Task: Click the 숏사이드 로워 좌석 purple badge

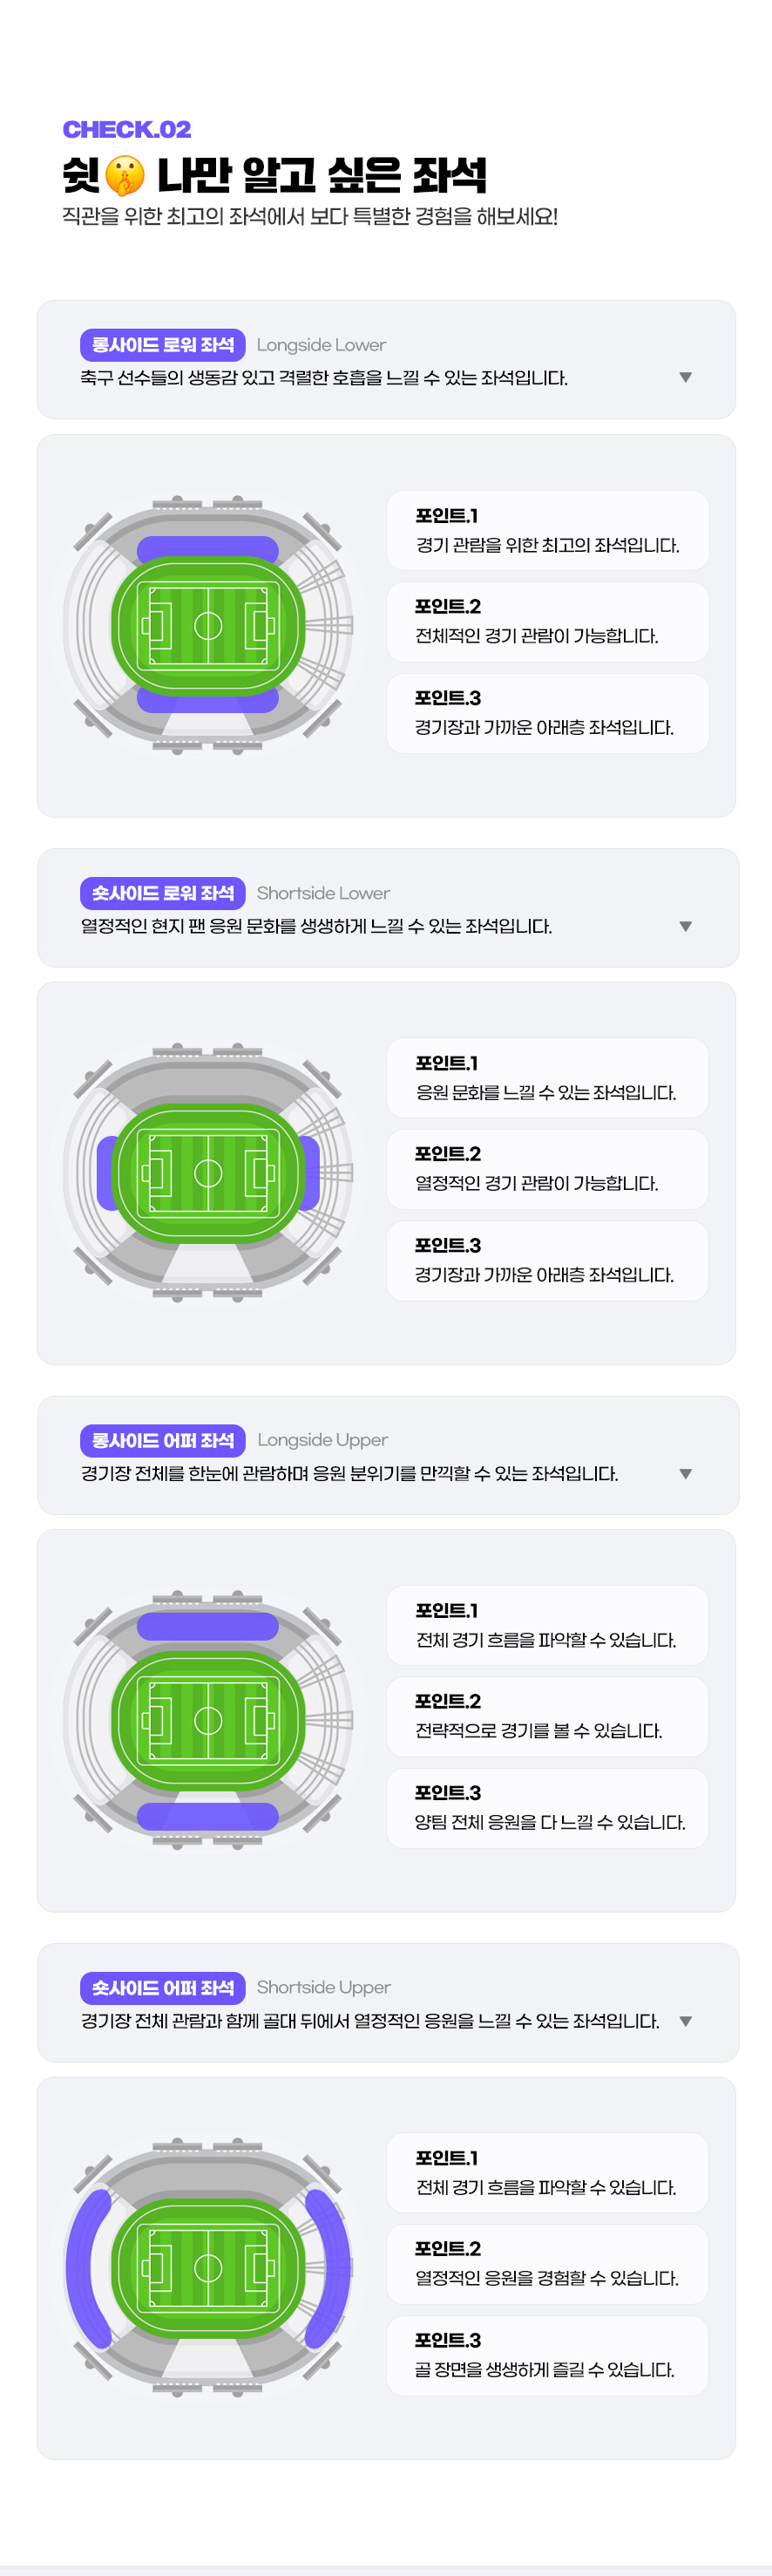Action: (x=162, y=892)
